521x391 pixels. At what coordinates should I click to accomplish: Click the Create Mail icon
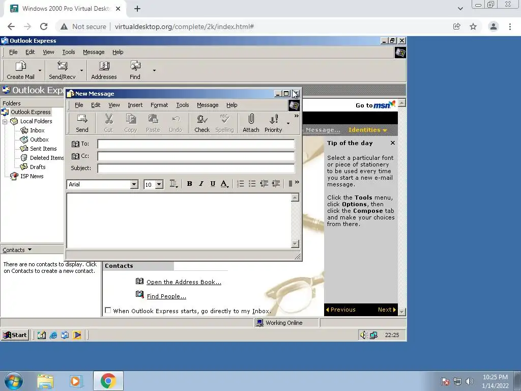coord(20,66)
